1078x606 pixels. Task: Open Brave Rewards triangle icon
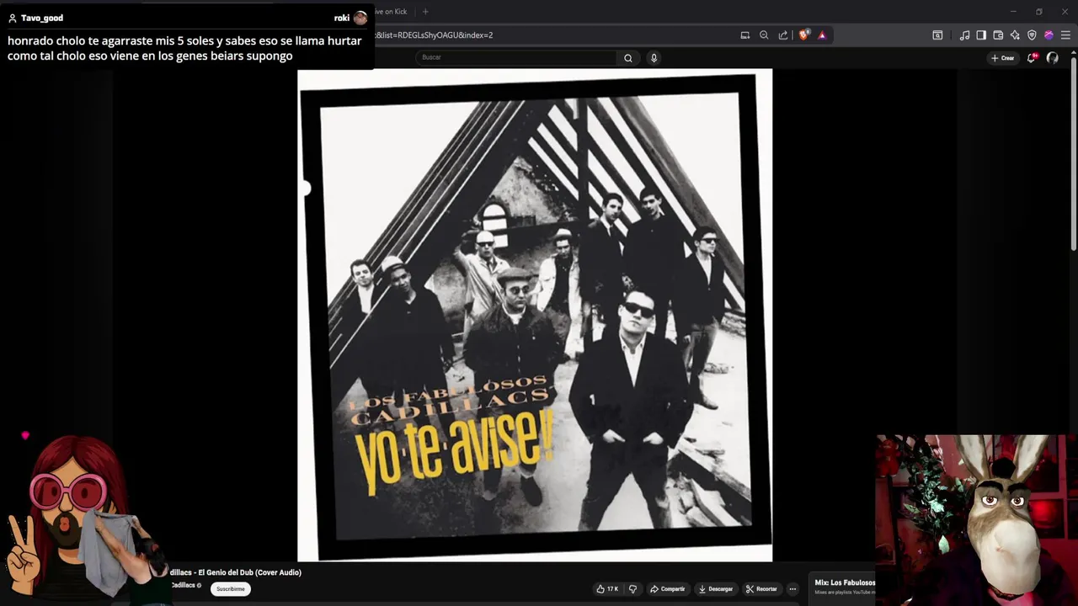pyautogui.click(x=822, y=35)
